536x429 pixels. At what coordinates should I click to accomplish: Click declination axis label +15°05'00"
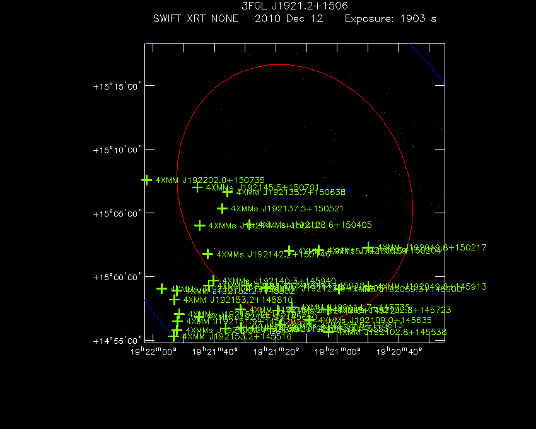(117, 214)
